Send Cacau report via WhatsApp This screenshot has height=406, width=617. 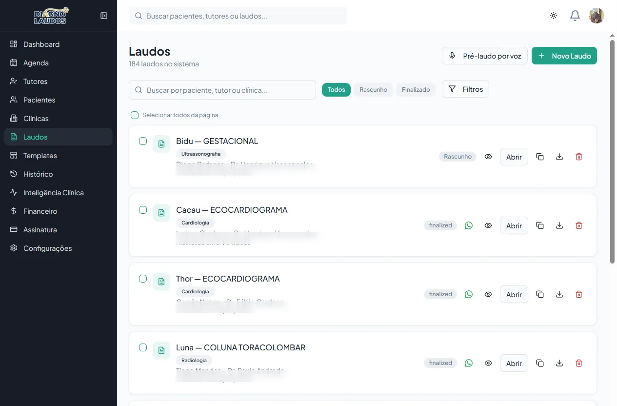tap(469, 225)
